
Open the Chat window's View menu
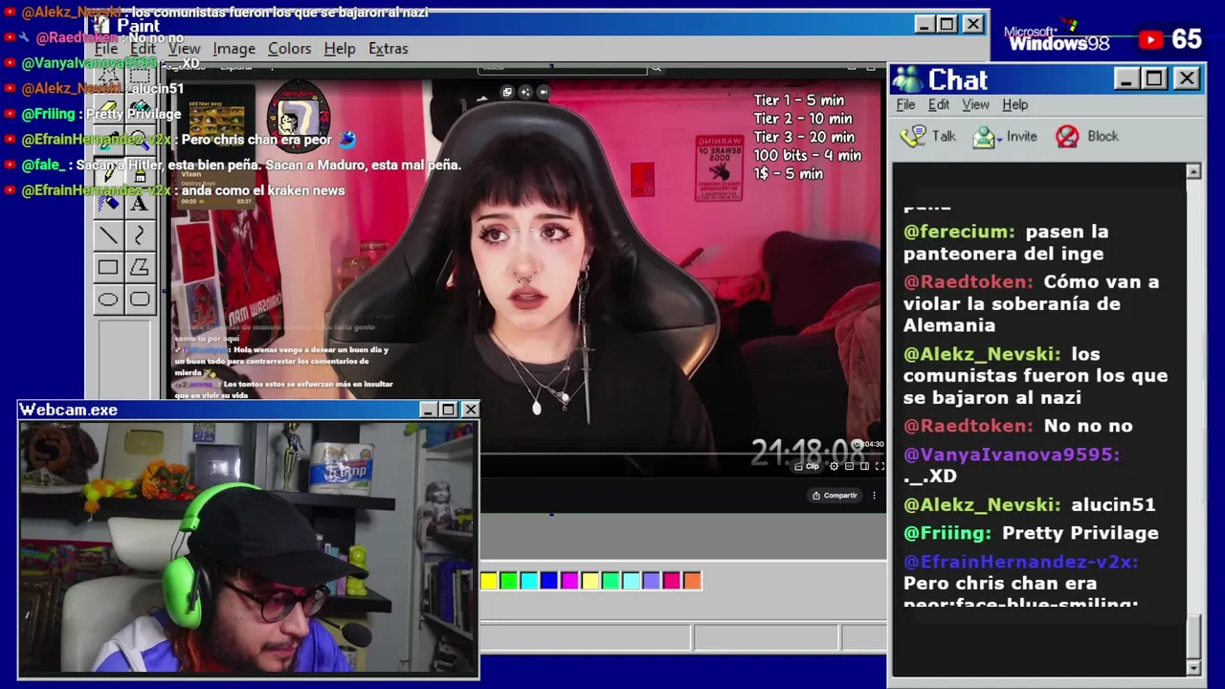click(975, 104)
